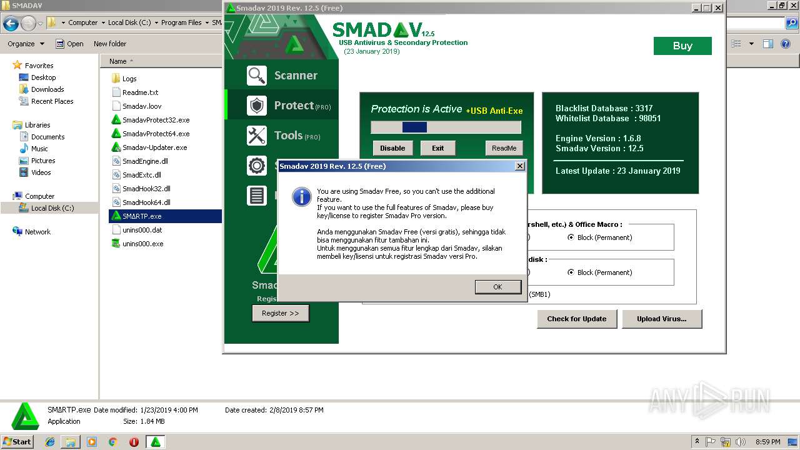Select the unins000.exe uninstaller
The height and width of the screenshot is (450, 800).
coord(137,244)
